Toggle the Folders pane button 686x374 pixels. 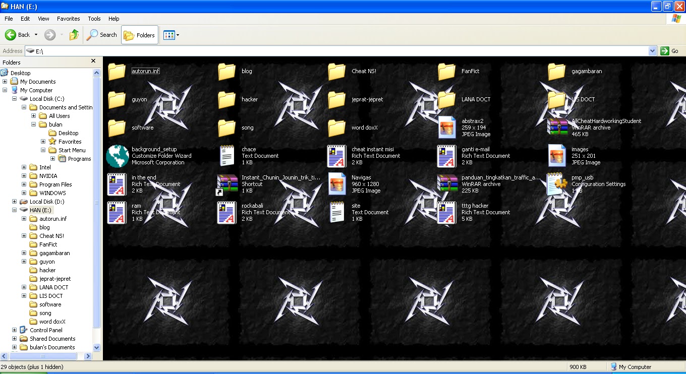click(140, 35)
